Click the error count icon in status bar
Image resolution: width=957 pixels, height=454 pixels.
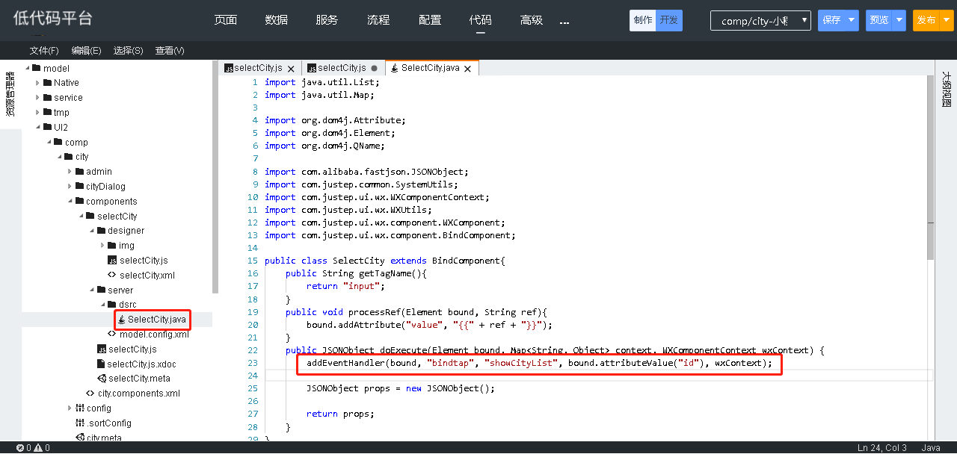20,448
